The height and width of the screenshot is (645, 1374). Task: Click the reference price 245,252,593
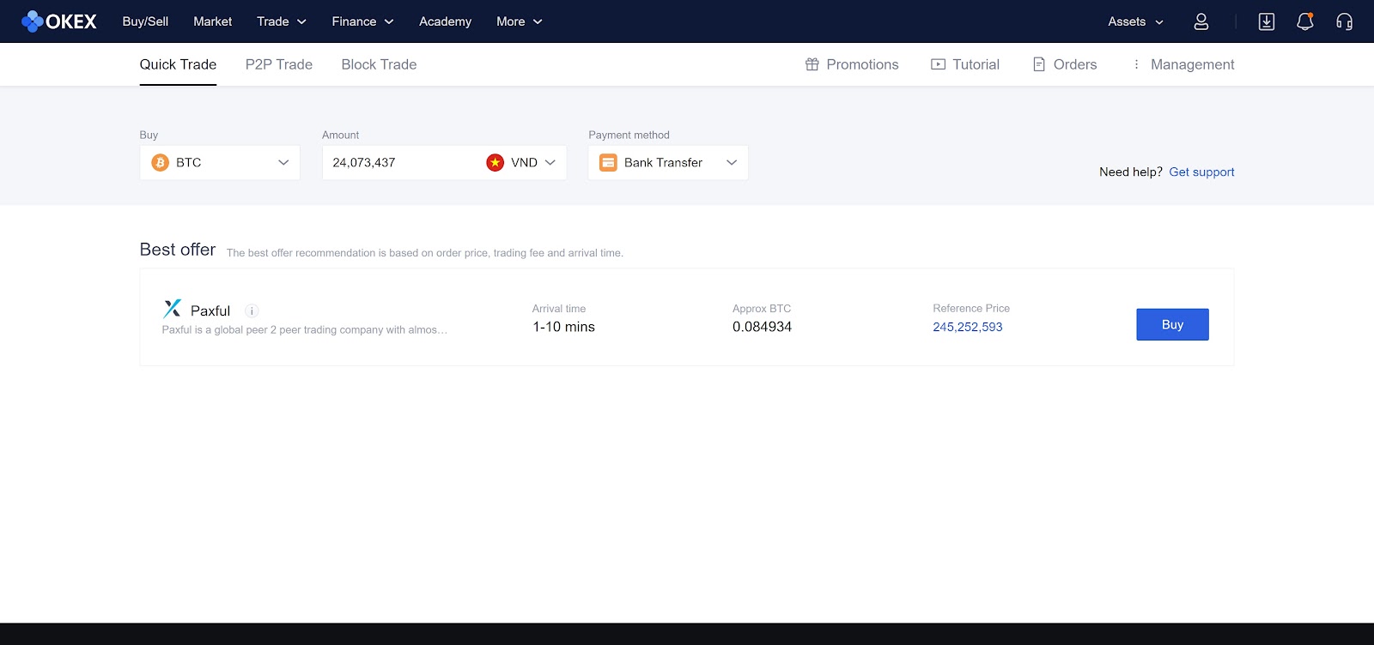point(968,327)
